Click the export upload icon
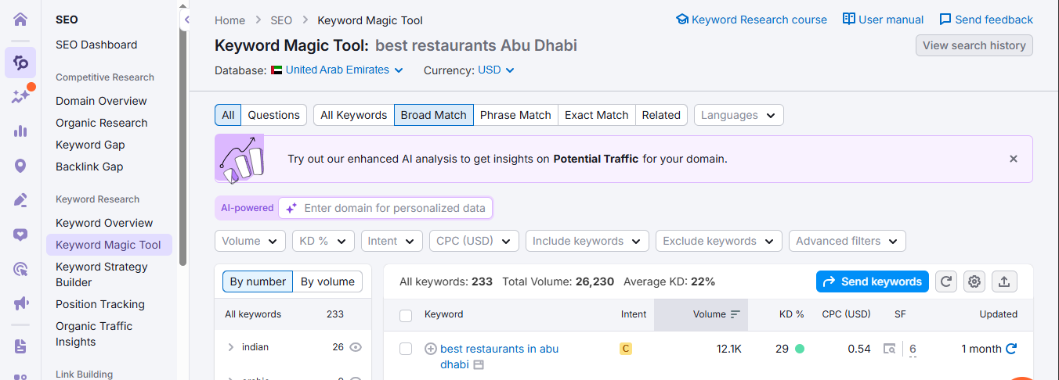The height and width of the screenshot is (380, 1059). point(1004,281)
